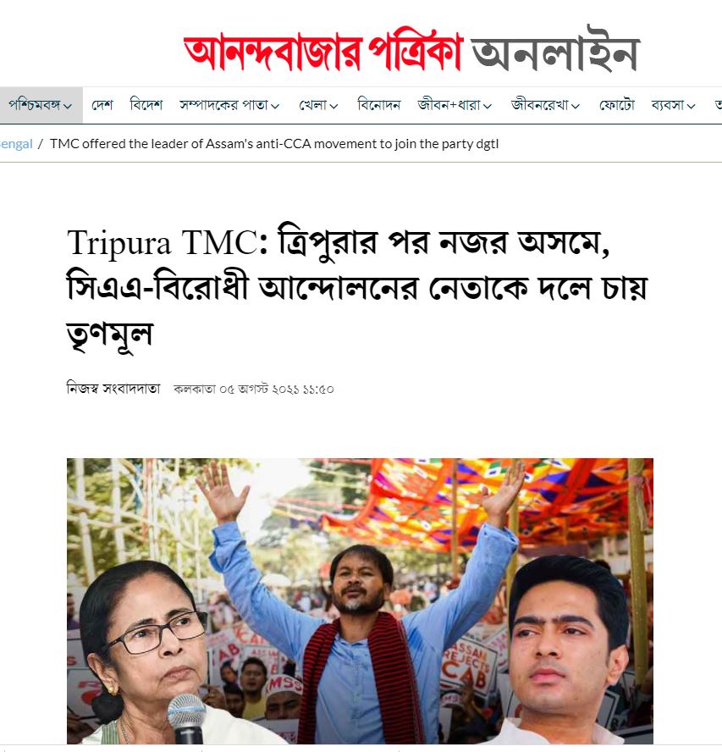Expand the ব্যবসা dropdown chevron
722x752 pixels.
pos(691,106)
